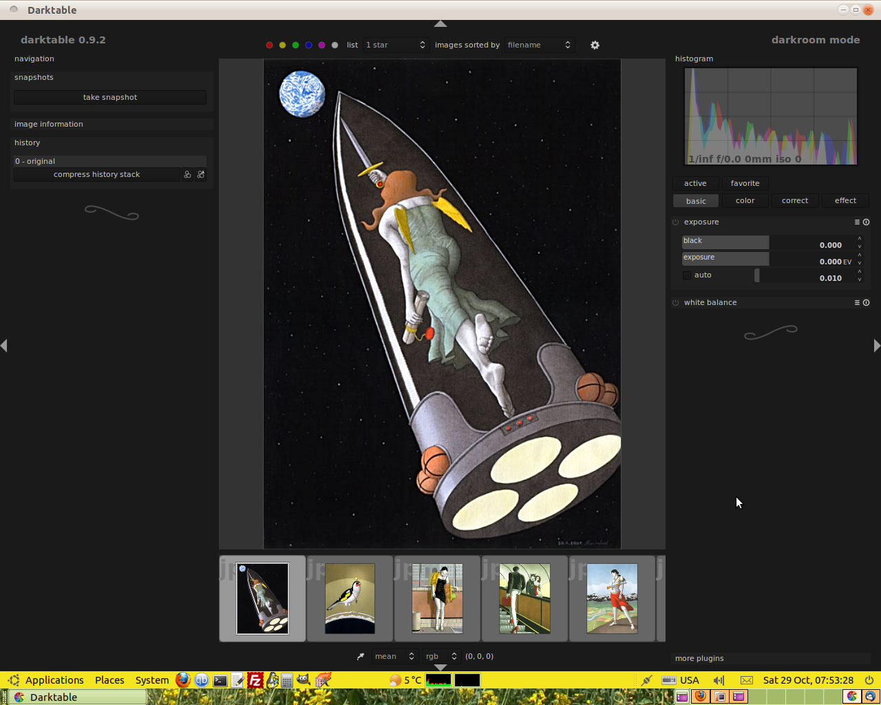This screenshot has width=881, height=705.
Task: Click the apply style icon beside history stack
Action: pos(201,175)
